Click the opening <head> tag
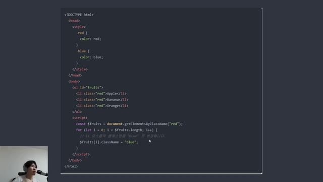 pos(74,21)
